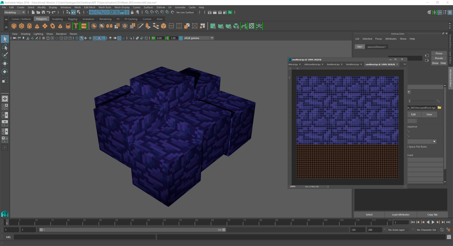453x246 pixels.
Task: Click the Undo arrow icon
Action: click(48, 12)
